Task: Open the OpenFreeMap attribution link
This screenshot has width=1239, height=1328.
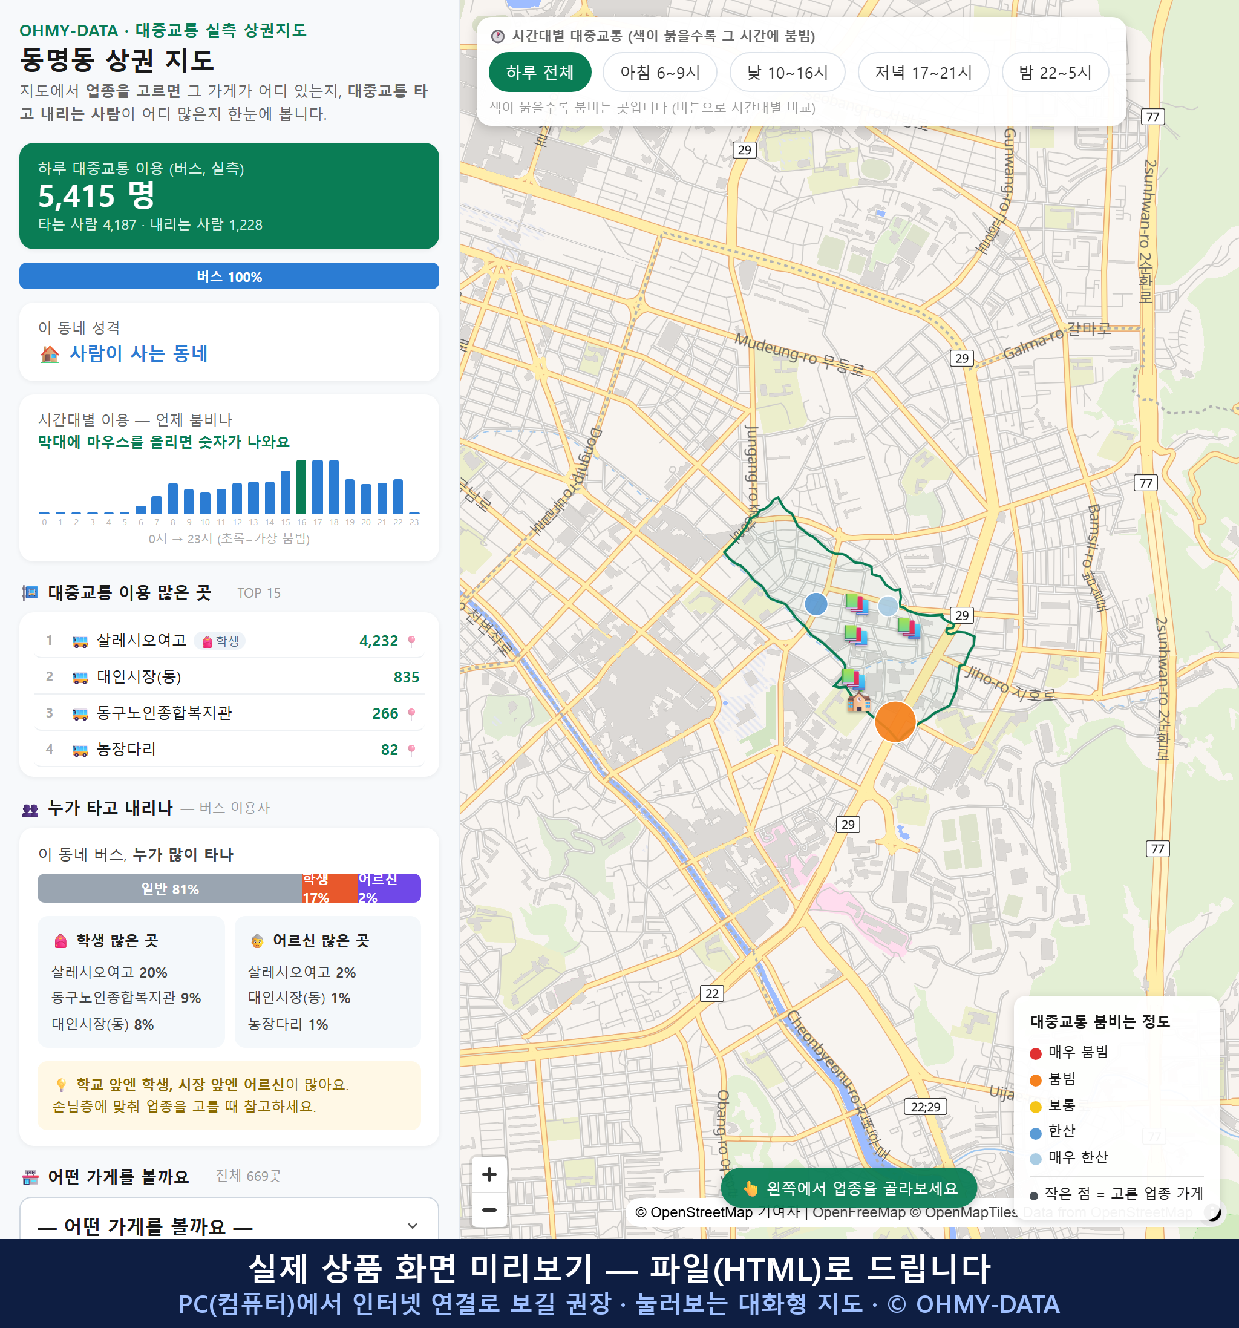Action: click(x=858, y=1212)
